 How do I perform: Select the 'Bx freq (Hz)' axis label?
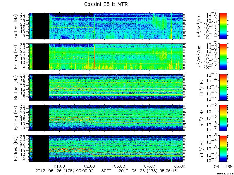16,87
